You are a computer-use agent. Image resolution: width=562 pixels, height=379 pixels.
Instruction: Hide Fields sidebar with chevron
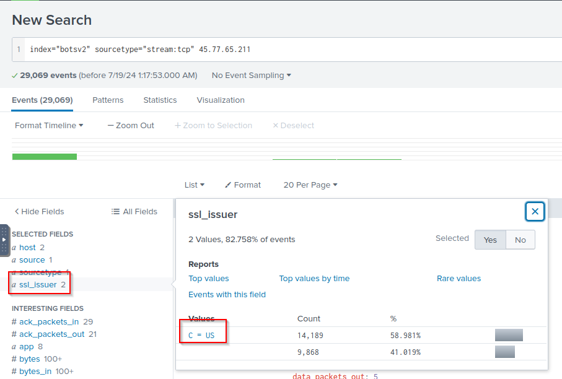[x=39, y=212]
